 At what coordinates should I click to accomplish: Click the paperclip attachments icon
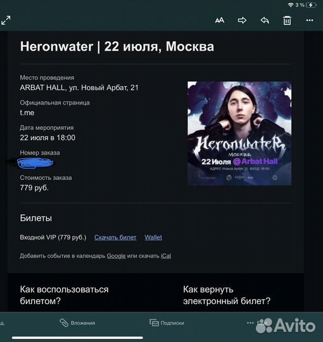[64, 323]
